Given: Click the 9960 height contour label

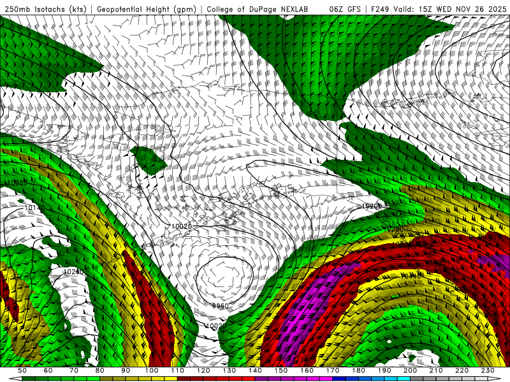Looking at the screenshot, I should [x=220, y=306].
